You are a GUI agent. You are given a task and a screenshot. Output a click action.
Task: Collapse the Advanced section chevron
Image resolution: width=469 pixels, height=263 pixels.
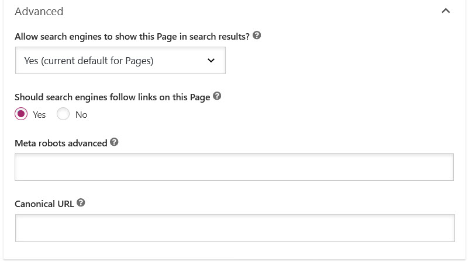point(446,11)
